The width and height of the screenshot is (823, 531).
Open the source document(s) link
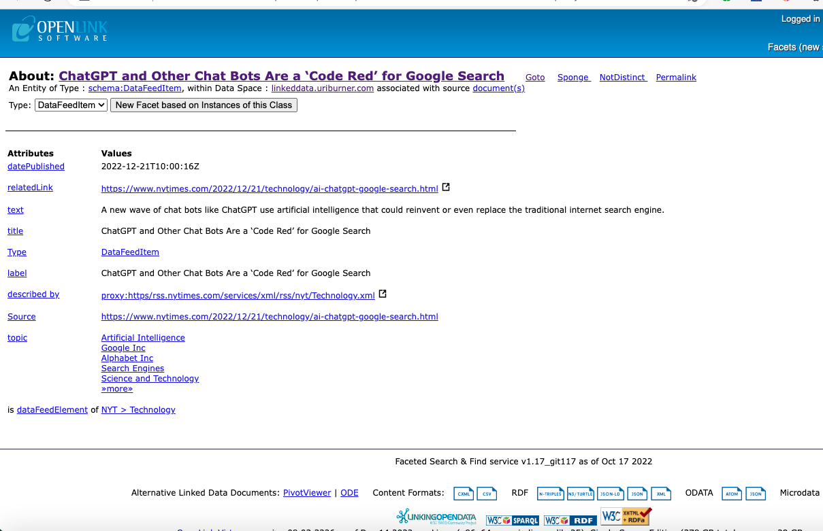coord(499,88)
